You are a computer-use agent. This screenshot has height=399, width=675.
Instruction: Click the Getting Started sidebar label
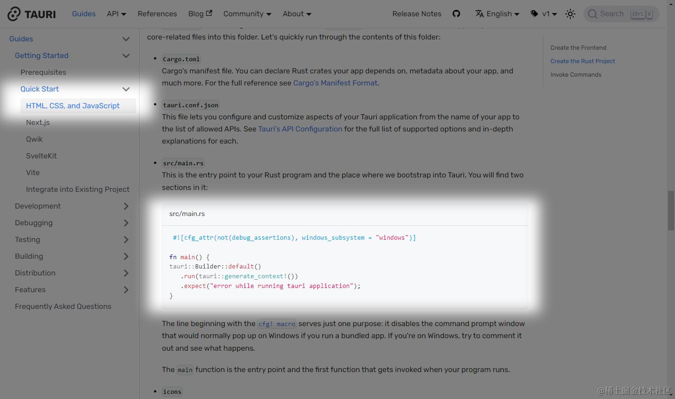pos(41,56)
